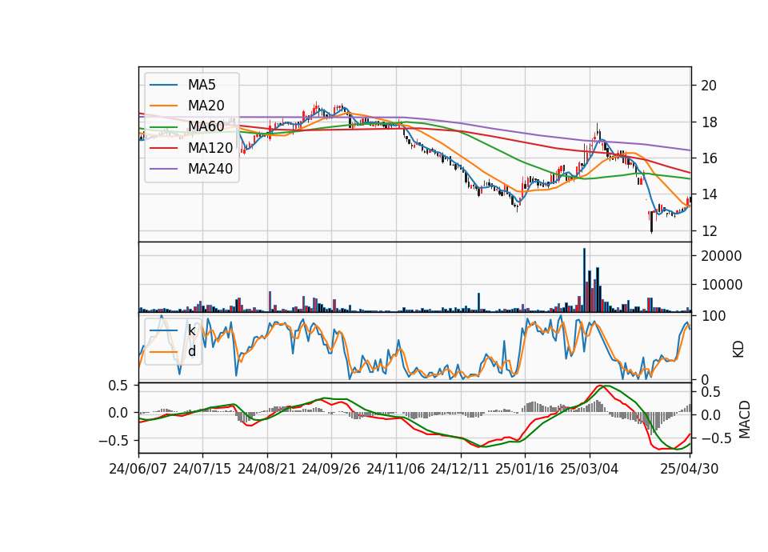768x552 pixels.
Task: Click the KD axis title
Action: click(738, 350)
